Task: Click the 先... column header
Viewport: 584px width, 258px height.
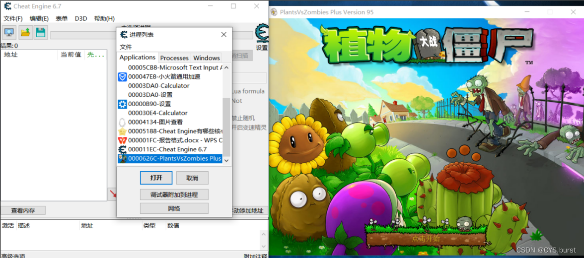Action: click(x=95, y=55)
